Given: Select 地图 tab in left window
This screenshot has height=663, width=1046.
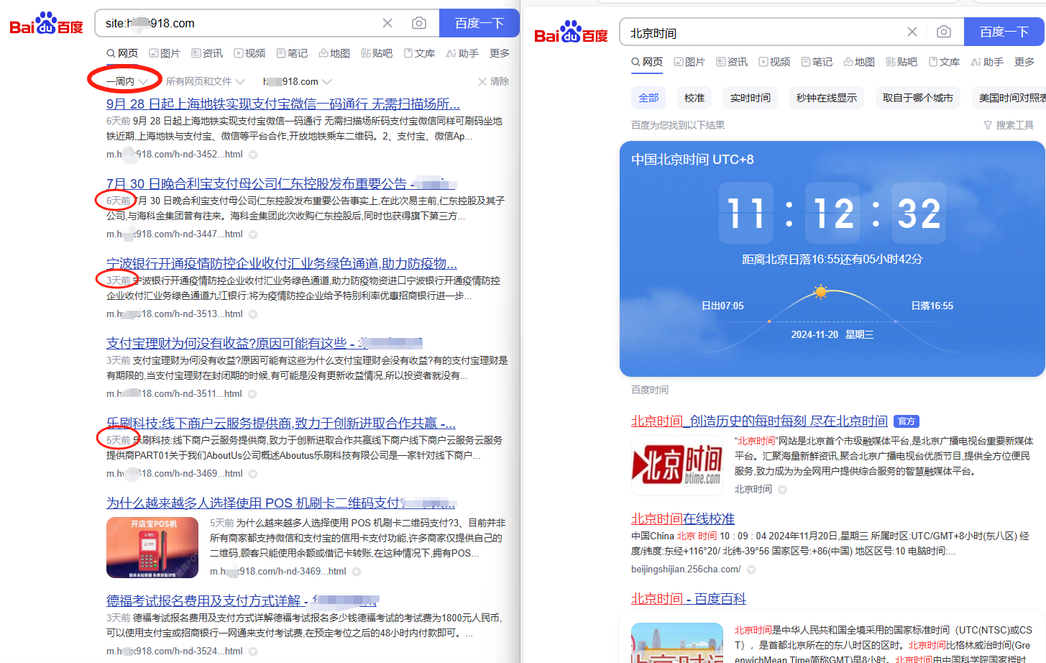Looking at the screenshot, I should tap(334, 53).
